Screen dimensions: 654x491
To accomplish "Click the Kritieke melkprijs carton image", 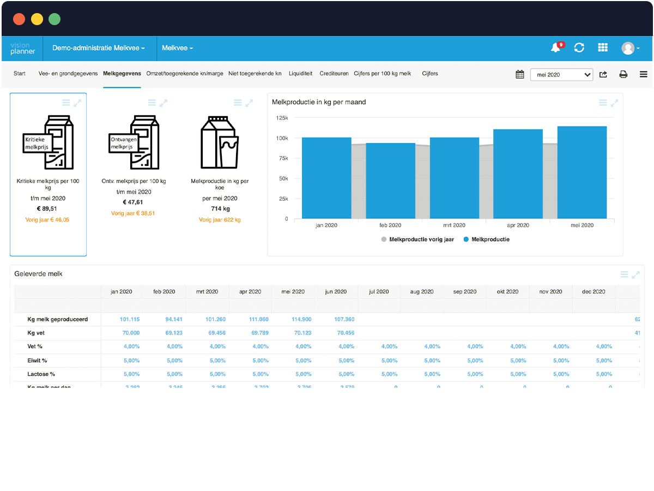I will [x=48, y=142].
